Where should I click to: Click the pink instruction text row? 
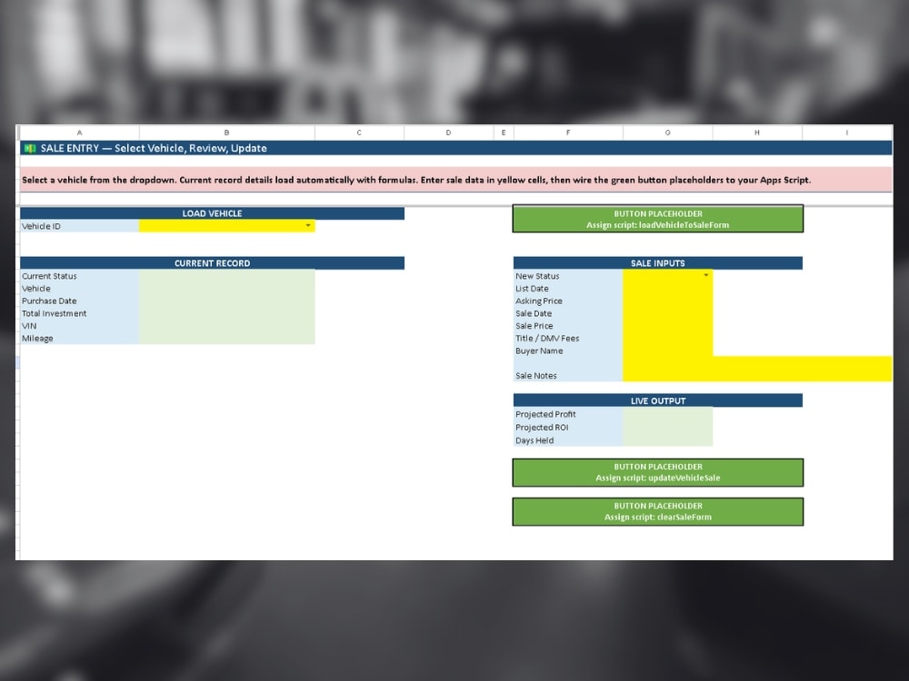455,180
